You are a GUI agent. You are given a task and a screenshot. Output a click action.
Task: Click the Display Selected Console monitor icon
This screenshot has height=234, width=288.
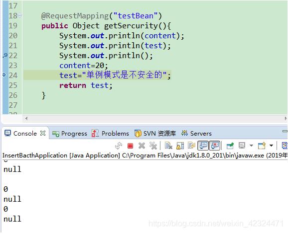pos(242,146)
